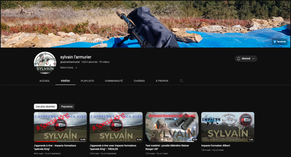The image size is (291, 157).
Task: Select the VIDÉOS tab
Action: pos(65,81)
